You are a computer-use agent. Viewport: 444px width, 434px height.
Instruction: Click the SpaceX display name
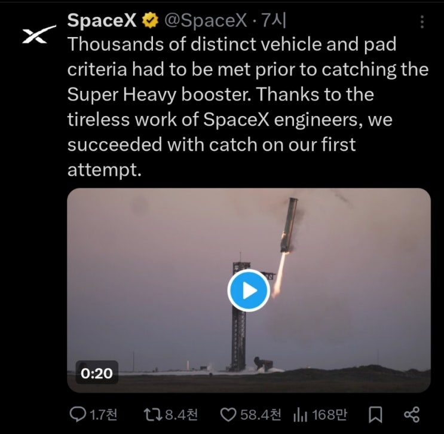[x=103, y=21]
